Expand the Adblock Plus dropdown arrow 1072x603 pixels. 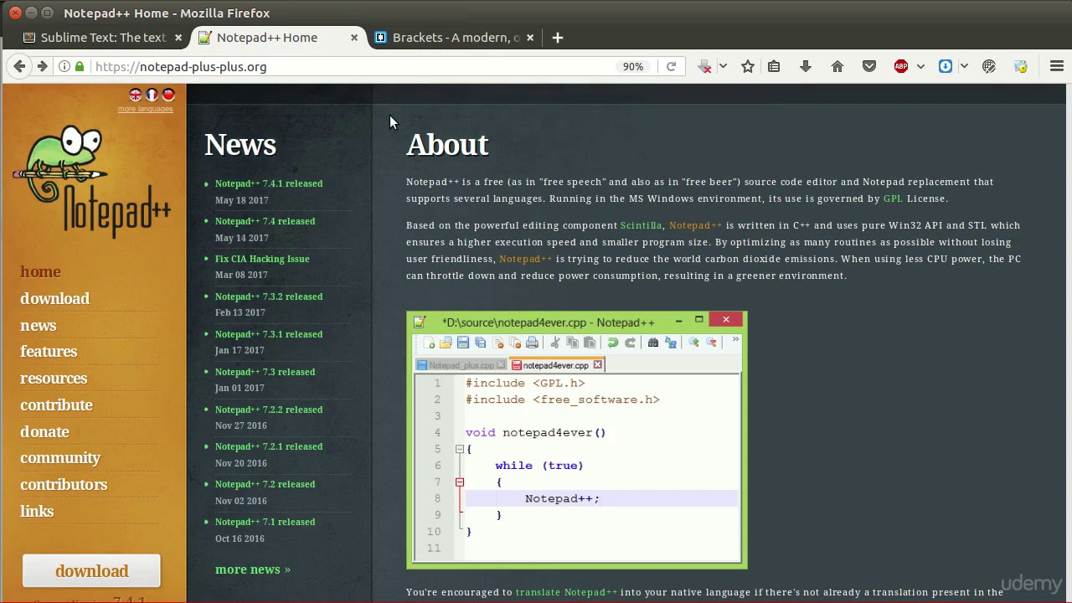[x=920, y=66]
